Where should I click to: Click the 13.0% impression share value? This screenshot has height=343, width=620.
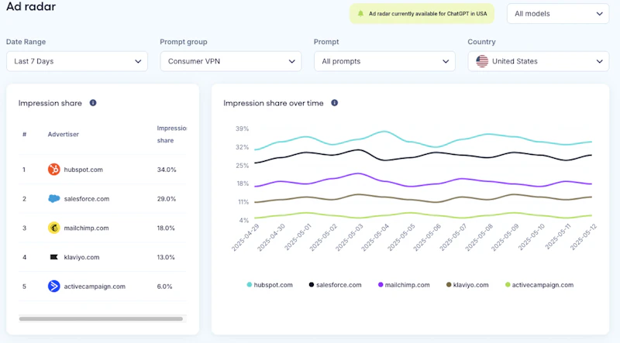click(166, 257)
